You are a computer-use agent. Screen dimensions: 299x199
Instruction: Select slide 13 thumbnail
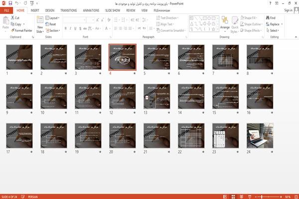coord(157,96)
